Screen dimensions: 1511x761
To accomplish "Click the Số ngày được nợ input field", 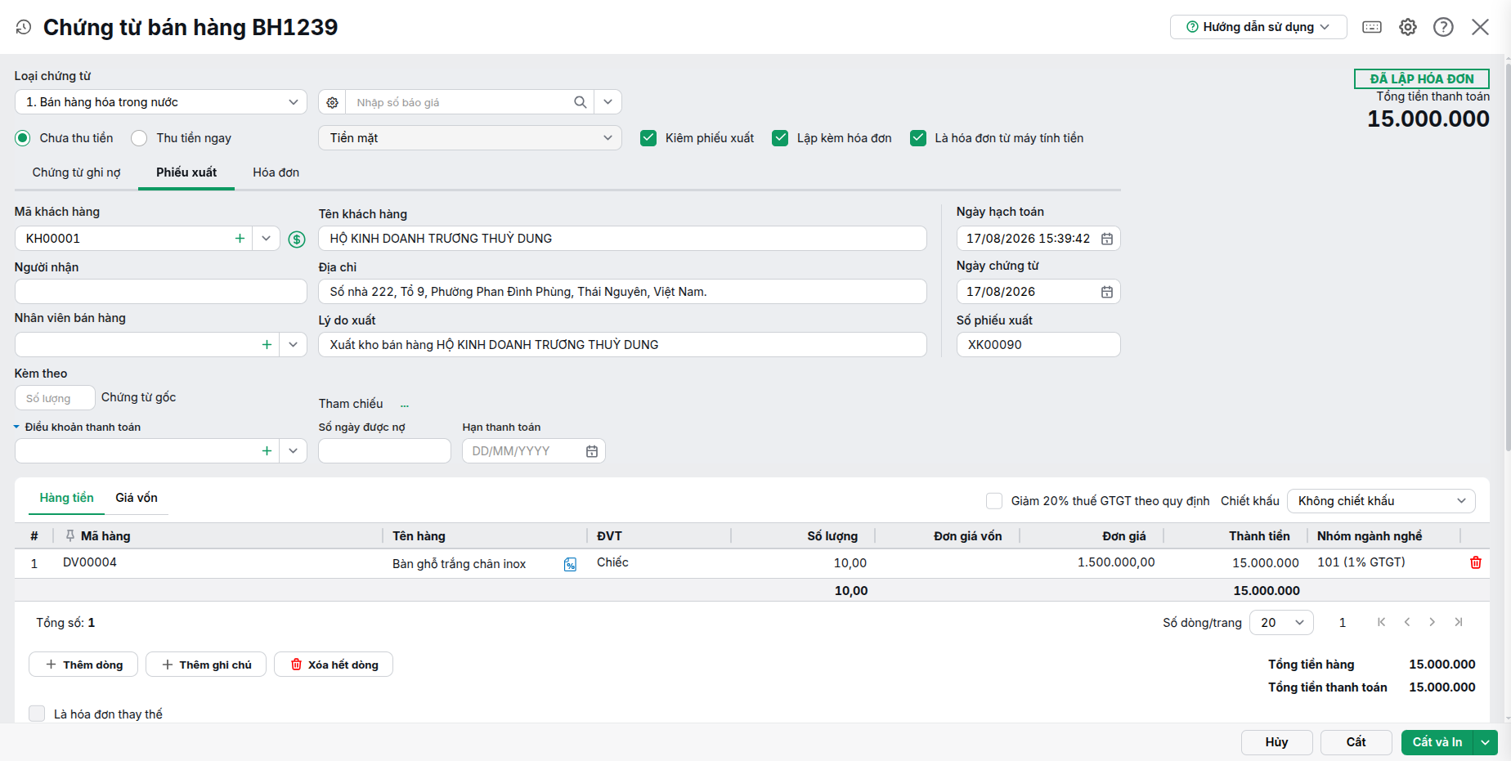I will pyautogui.click(x=384, y=451).
